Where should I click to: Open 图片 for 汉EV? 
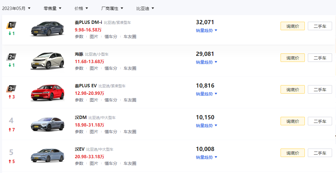tap(94, 163)
